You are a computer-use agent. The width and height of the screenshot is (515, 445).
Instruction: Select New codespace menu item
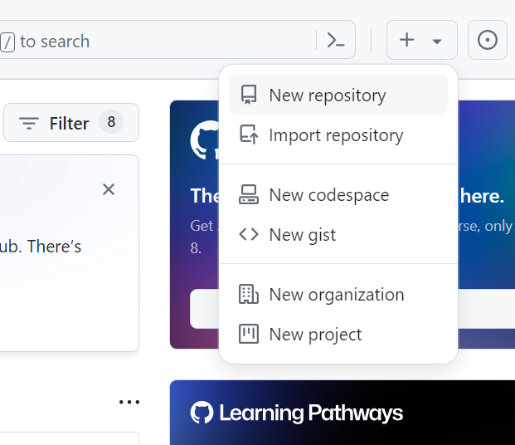338,195
